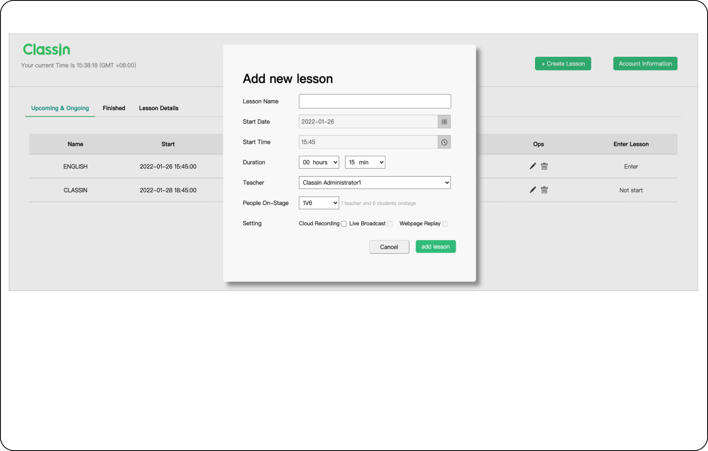Switch to the Finished tab

(114, 108)
